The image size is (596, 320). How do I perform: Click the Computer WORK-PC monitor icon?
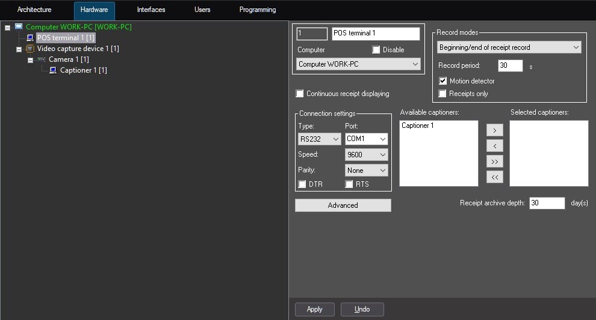[x=19, y=26]
